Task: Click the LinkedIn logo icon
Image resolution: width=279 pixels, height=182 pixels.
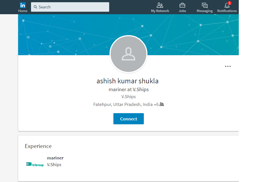Action: [23, 5]
